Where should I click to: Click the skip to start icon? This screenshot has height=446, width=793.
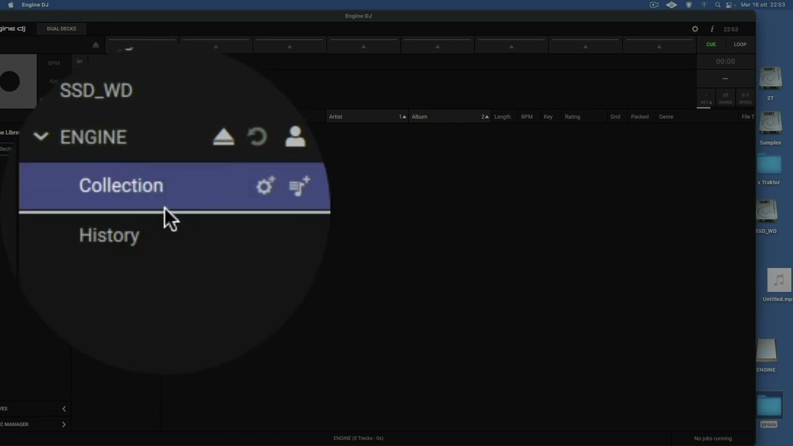coord(79,61)
